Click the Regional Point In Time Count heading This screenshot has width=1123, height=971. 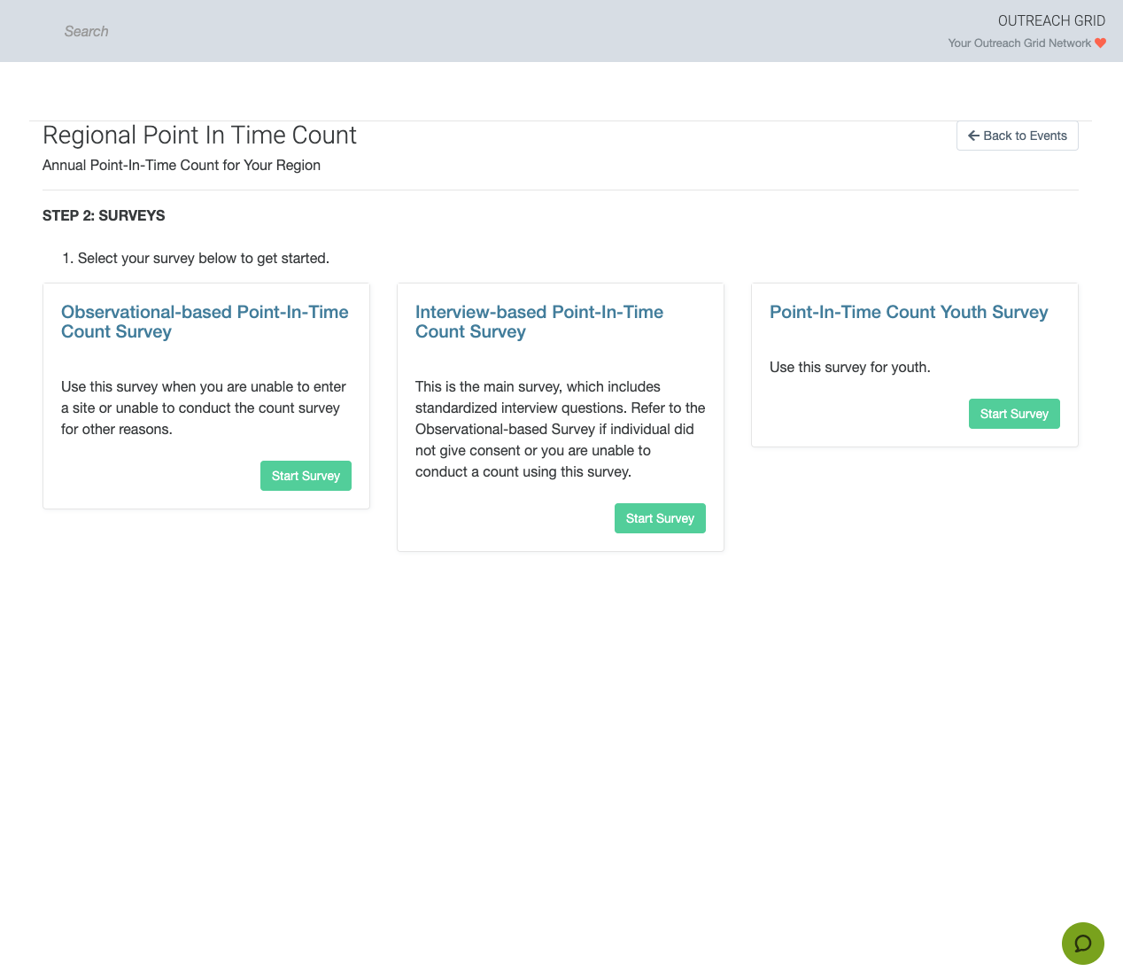coord(199,135)
